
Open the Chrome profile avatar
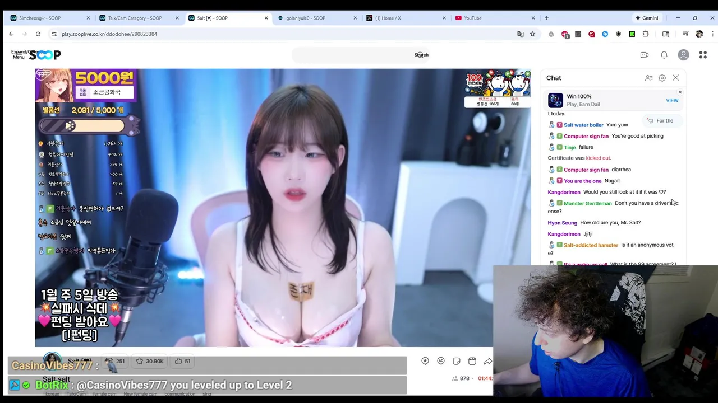click(699, 34)
